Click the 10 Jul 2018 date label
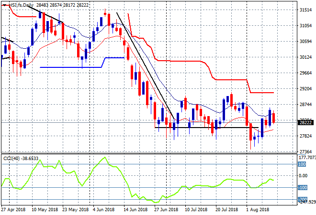The image size is (316, 215). [x=196, y=210]
